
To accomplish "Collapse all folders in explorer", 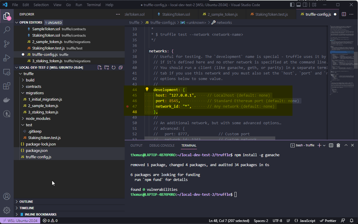I will (120, 67).
